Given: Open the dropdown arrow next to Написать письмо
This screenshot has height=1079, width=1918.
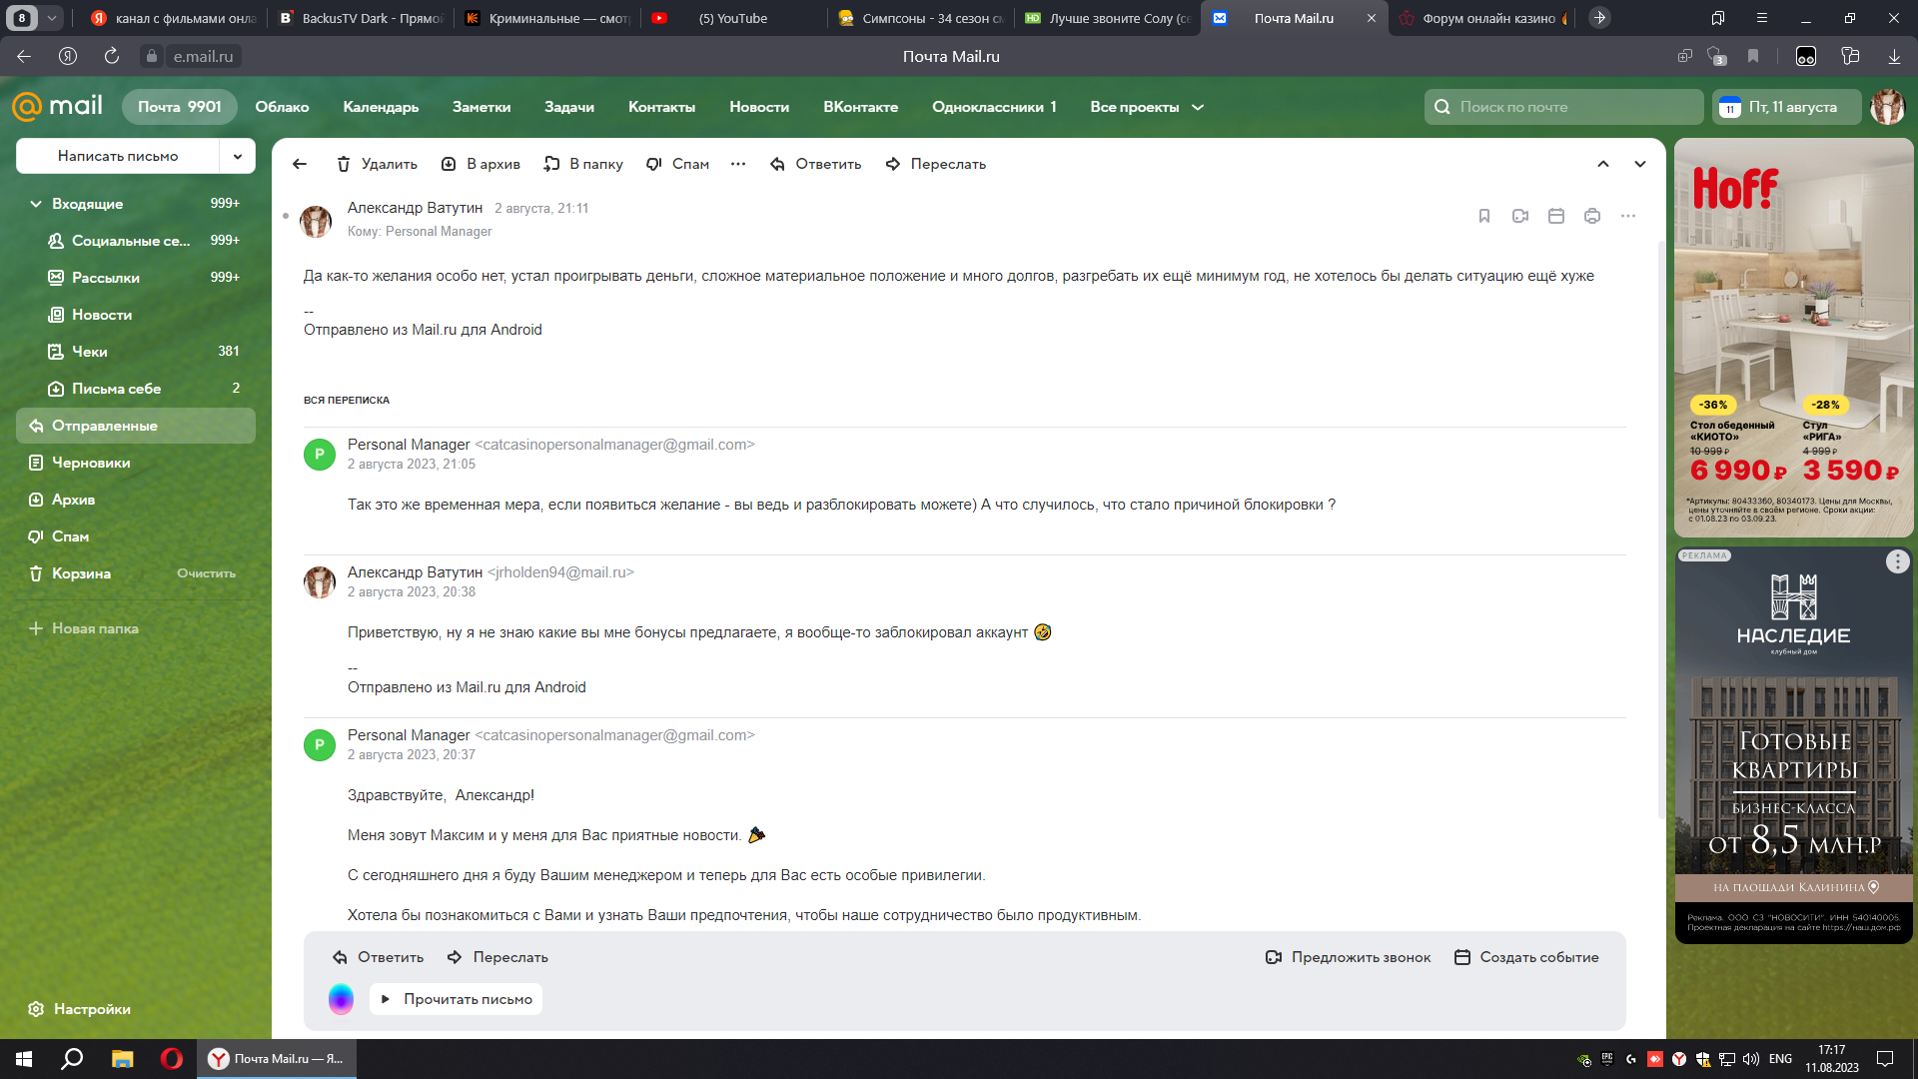Looking at the screenshot, I should click(x=238, y=156).
